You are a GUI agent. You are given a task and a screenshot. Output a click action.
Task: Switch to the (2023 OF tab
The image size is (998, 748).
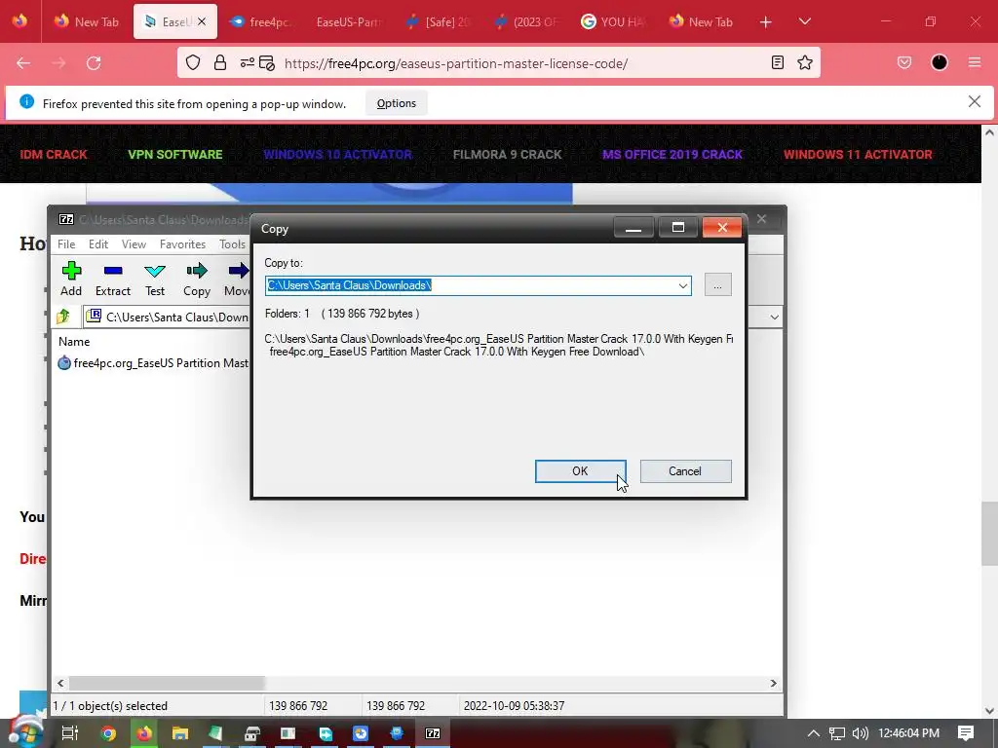tap(526, 21)
